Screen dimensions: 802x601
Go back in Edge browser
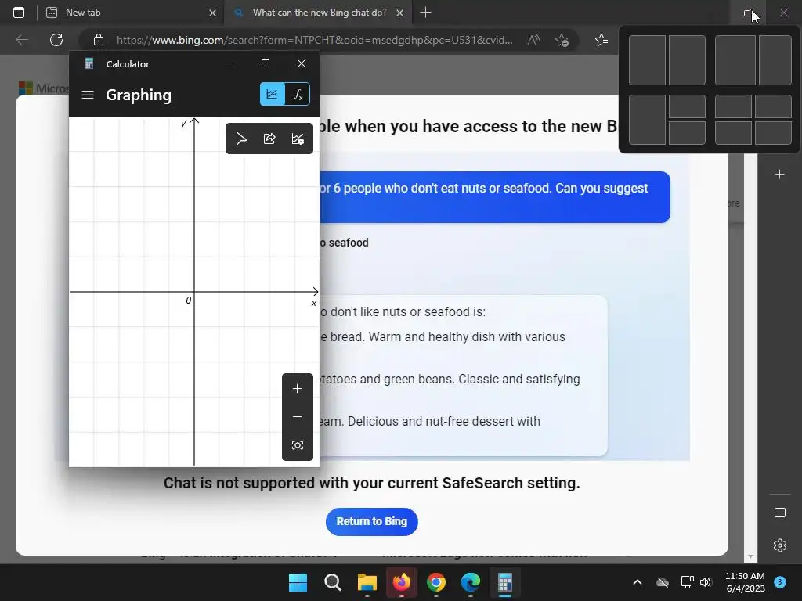21,40
